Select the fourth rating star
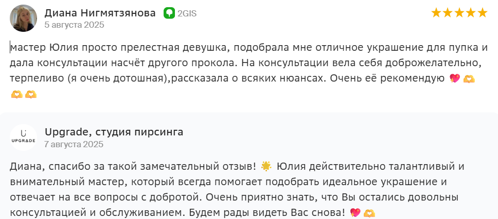The width and height of the screenshot is (498, 219). tap(470, 13)
